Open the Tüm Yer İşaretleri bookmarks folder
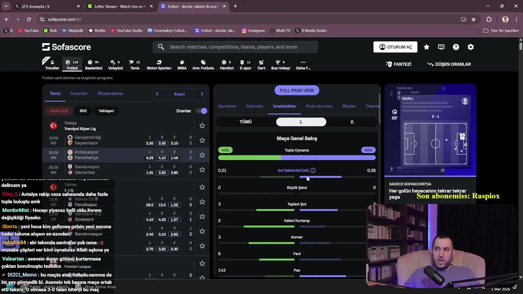 (x=501, y=31)
